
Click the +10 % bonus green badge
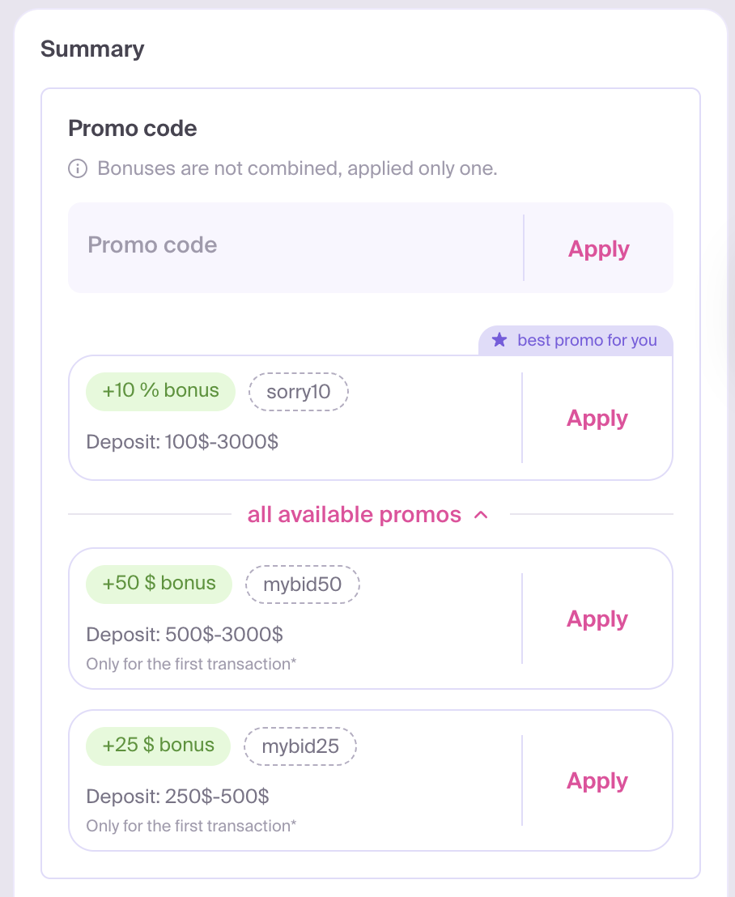coord(160,391)
